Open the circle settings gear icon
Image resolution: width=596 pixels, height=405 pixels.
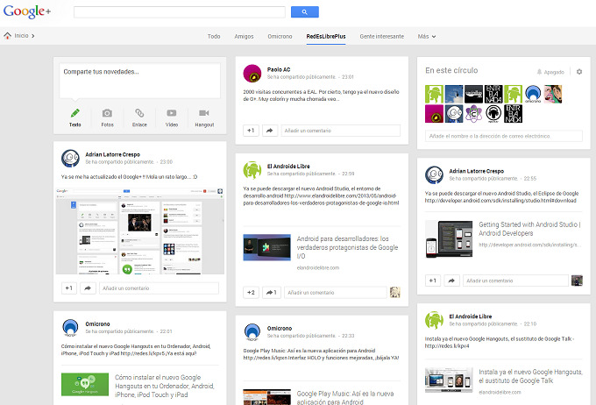point(579,72)
